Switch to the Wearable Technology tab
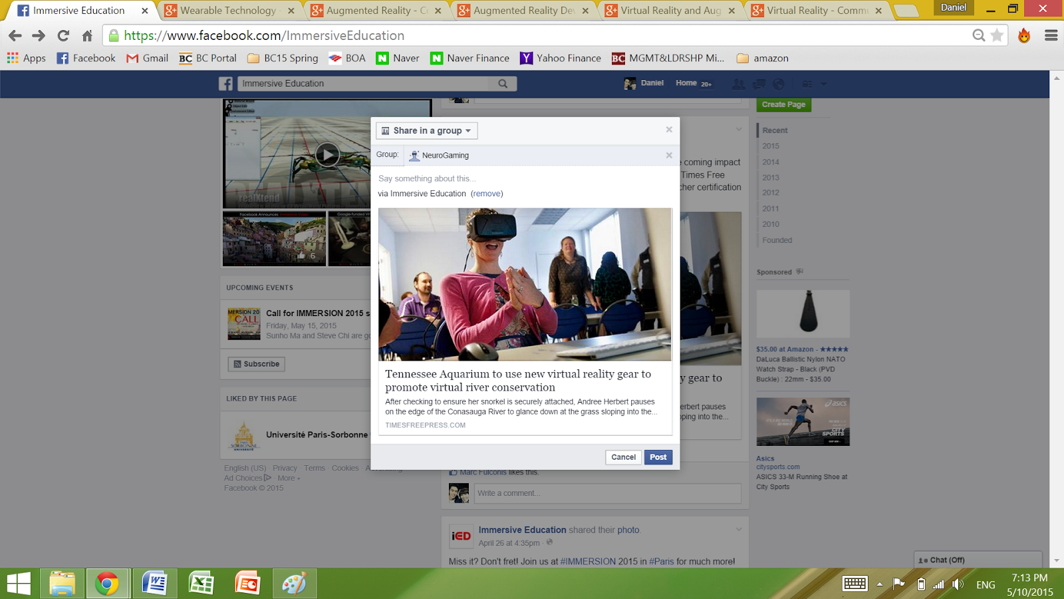The height and width of the screenshot is (599, 1064). coord(229,11)
